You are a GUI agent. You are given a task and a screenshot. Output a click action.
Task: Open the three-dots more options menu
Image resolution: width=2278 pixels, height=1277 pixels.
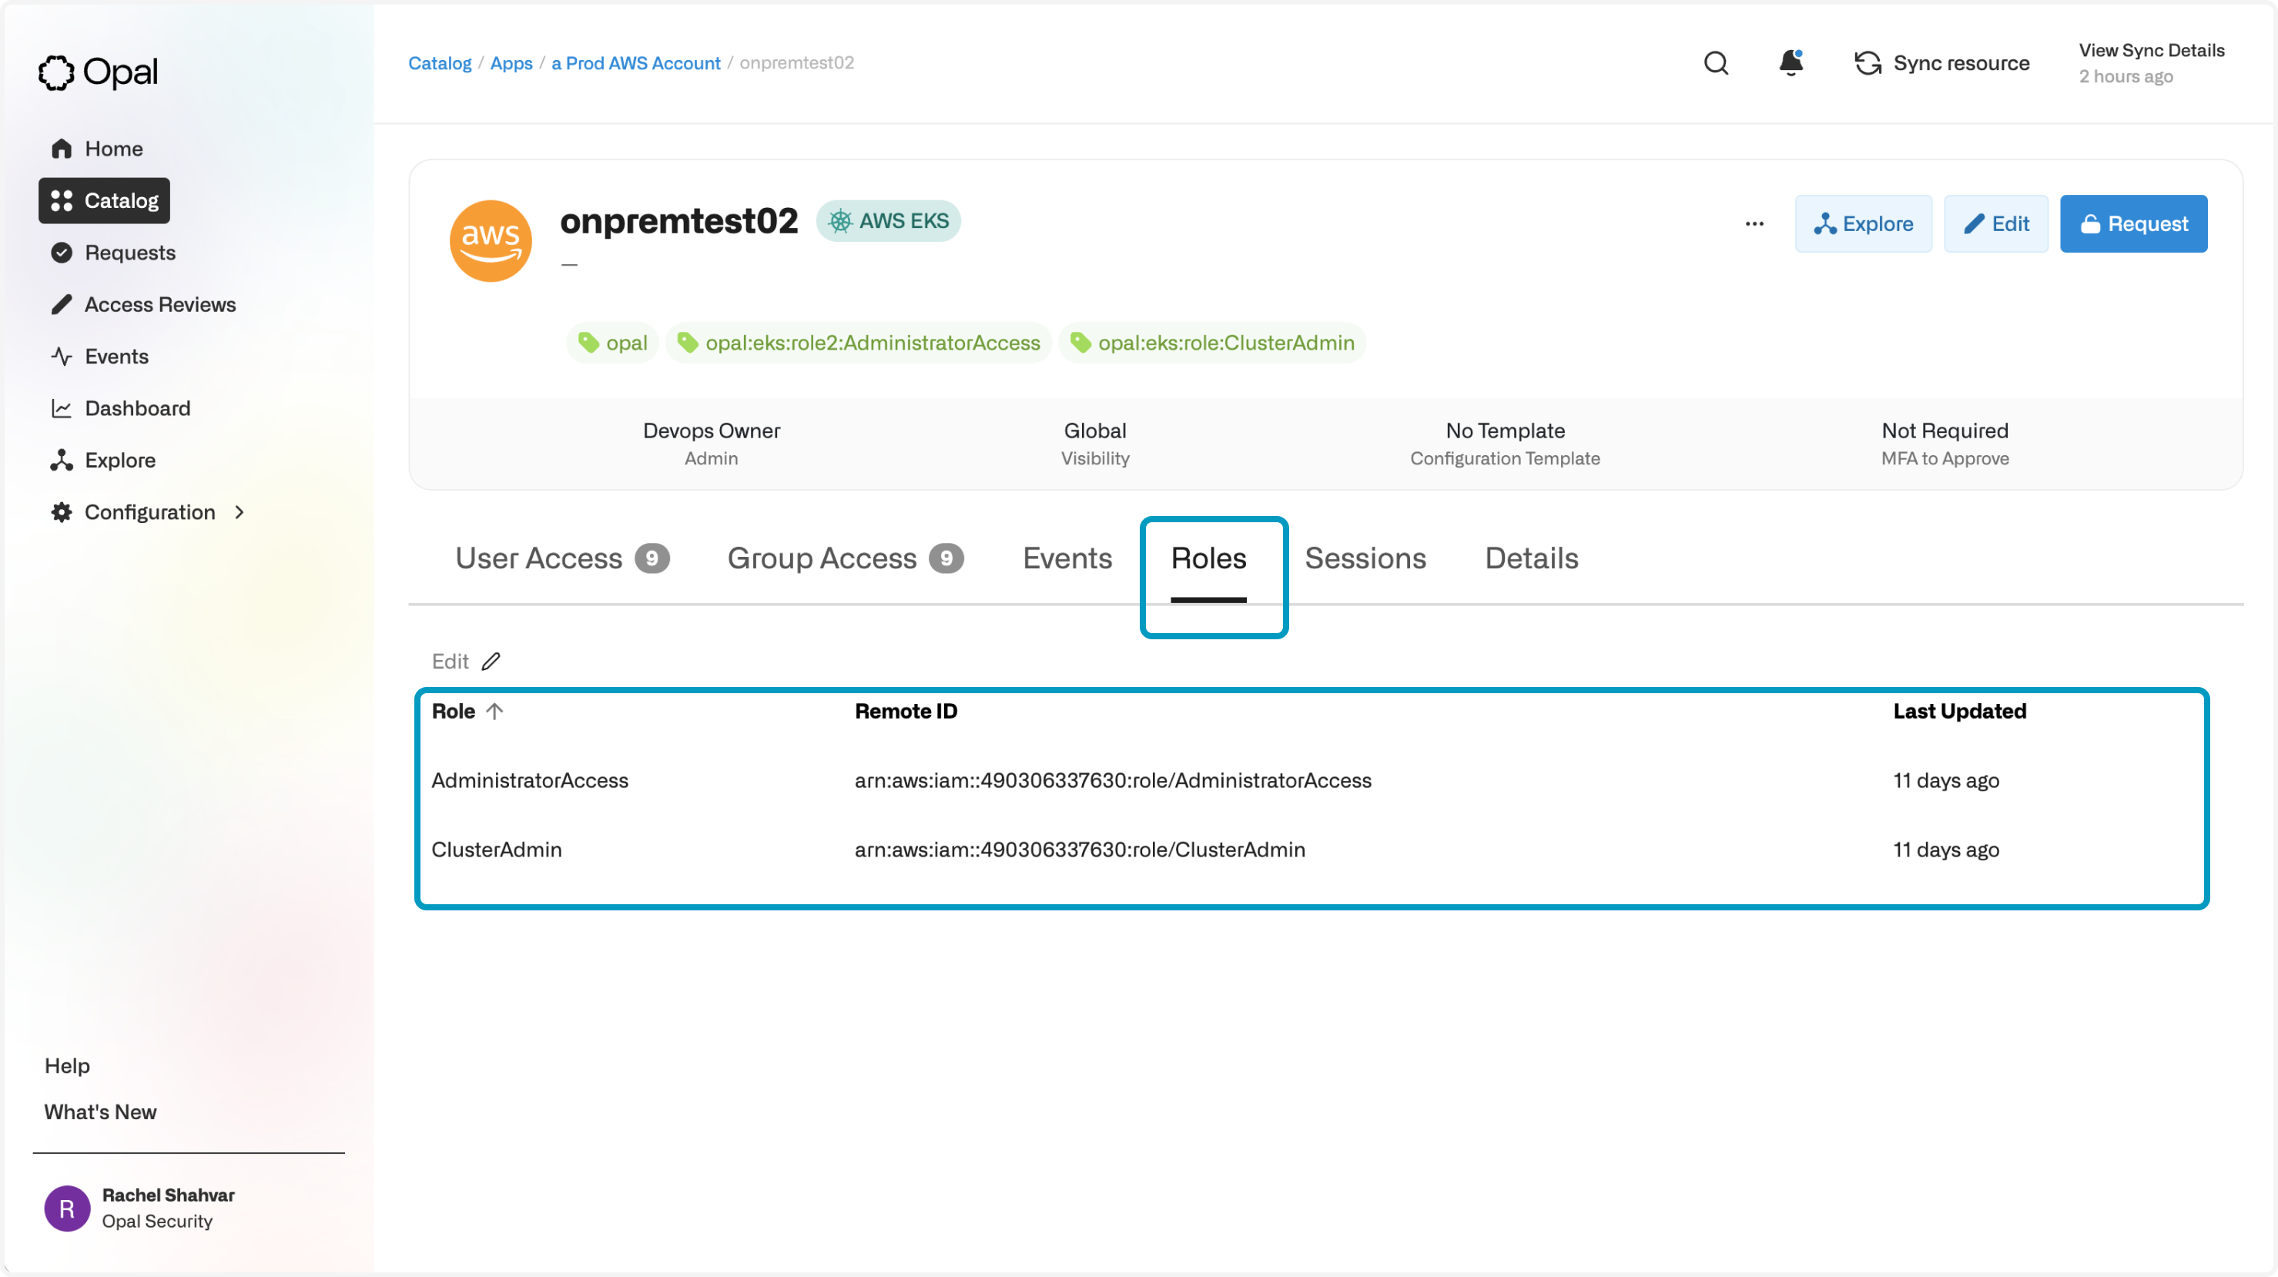pos(1754,223)
